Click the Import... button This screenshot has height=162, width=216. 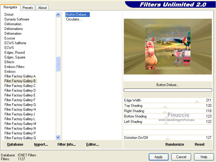pyautogui.click(x=41, y=144)
